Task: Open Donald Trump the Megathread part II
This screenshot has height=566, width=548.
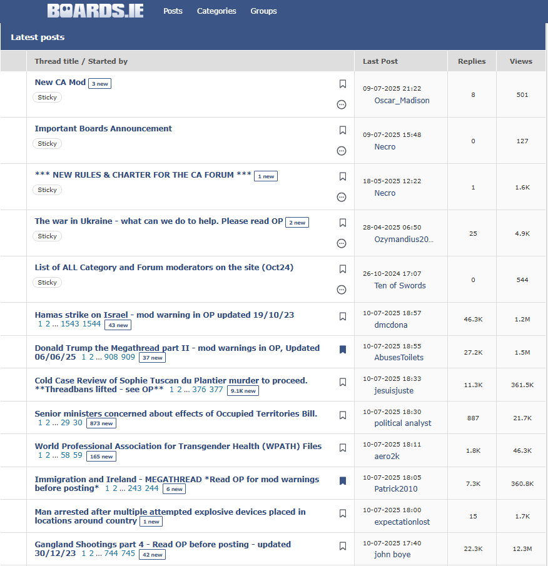Action: tap(177, 348)
